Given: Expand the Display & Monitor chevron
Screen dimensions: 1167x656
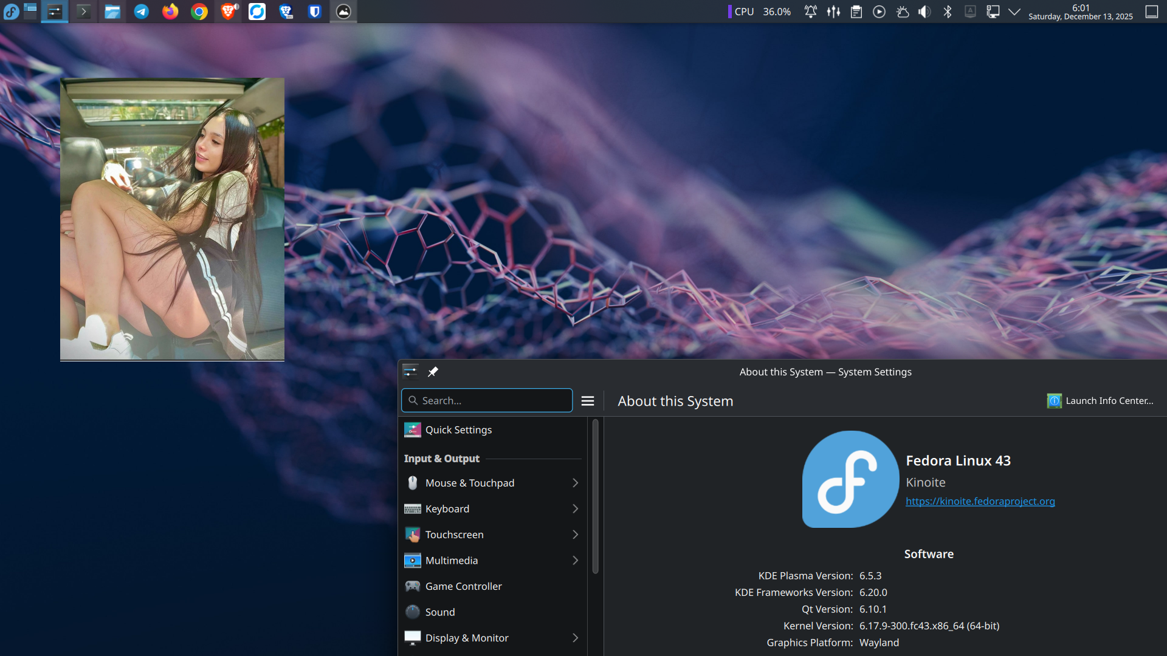Looking at the screenshot, I should 575,638.
